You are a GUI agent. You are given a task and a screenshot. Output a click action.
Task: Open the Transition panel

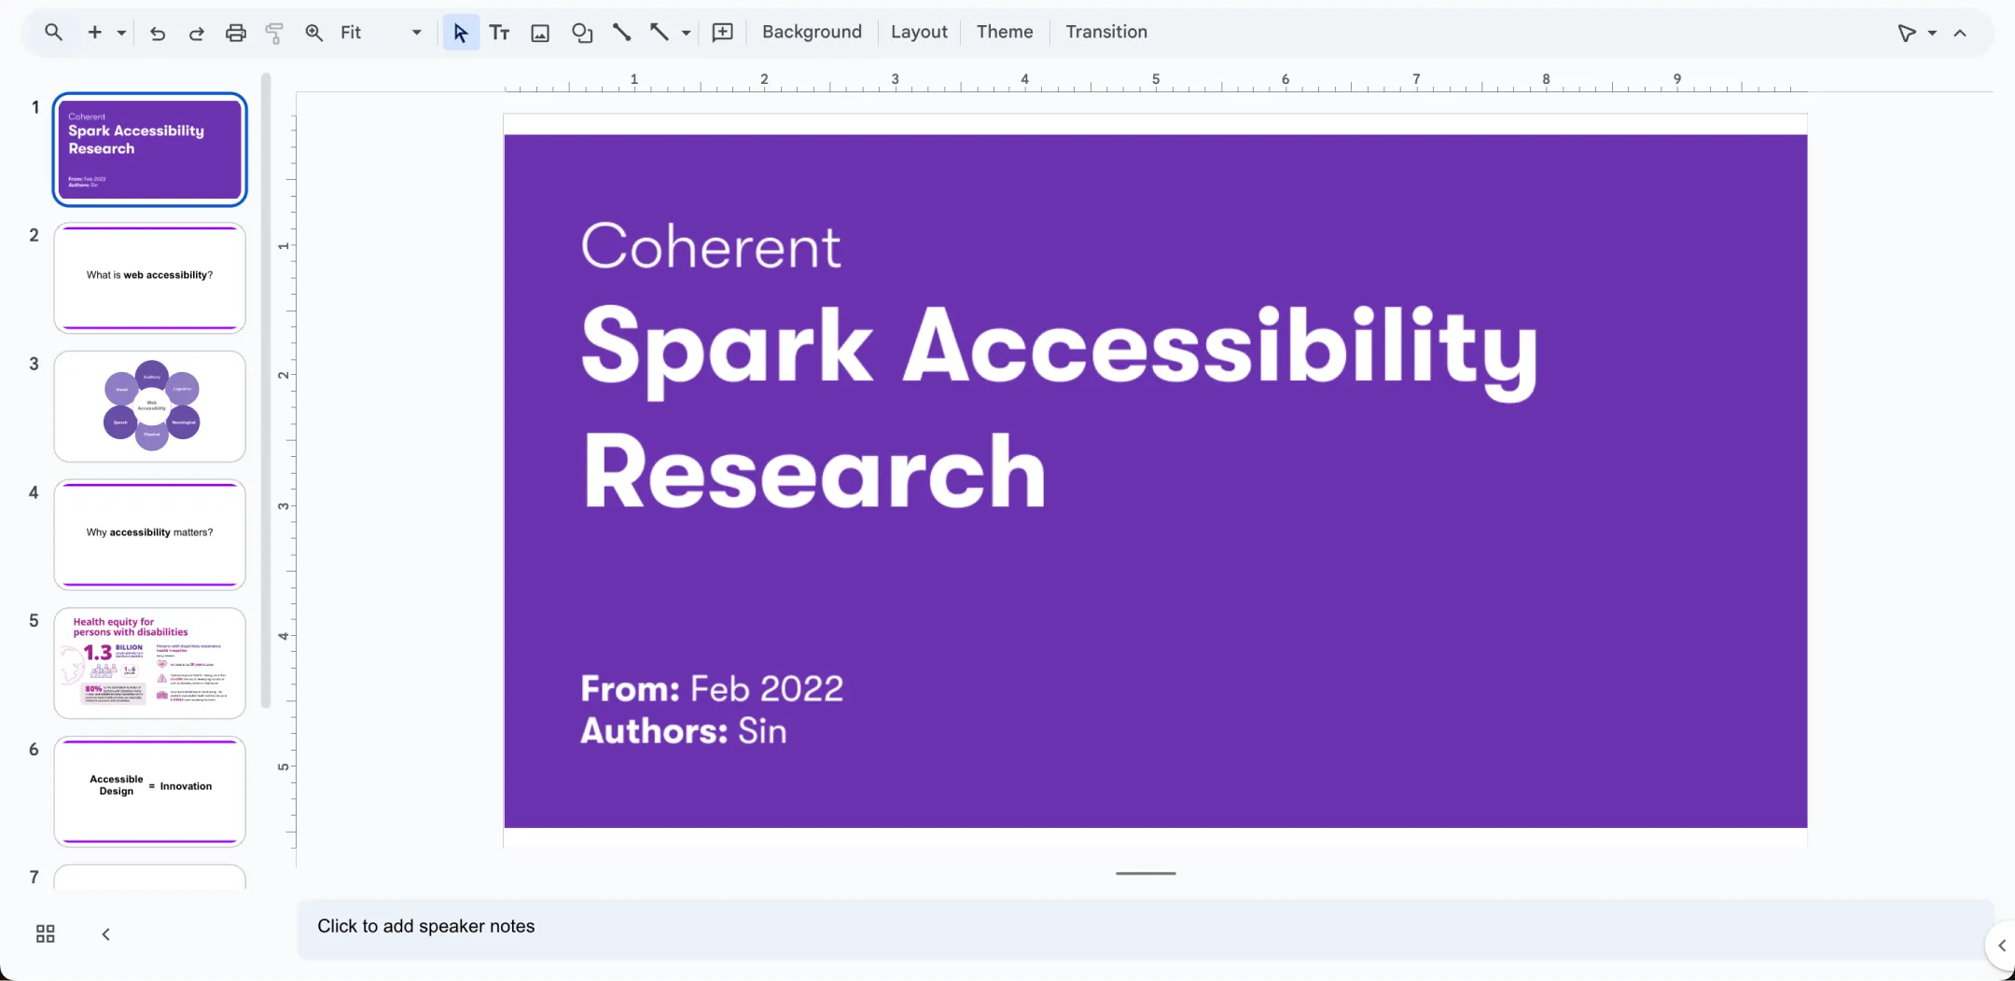pos(1106,32)
